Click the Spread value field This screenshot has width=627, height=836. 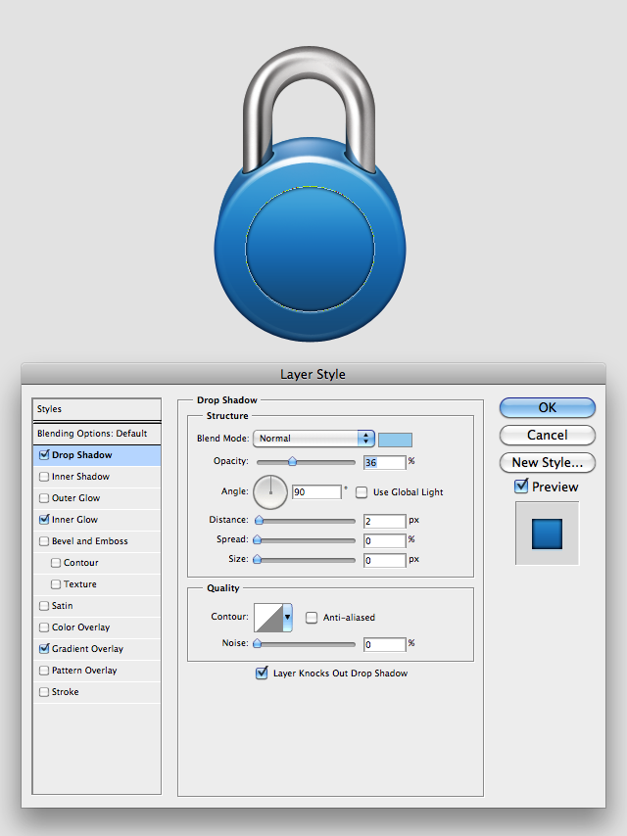tap(385, 540)
